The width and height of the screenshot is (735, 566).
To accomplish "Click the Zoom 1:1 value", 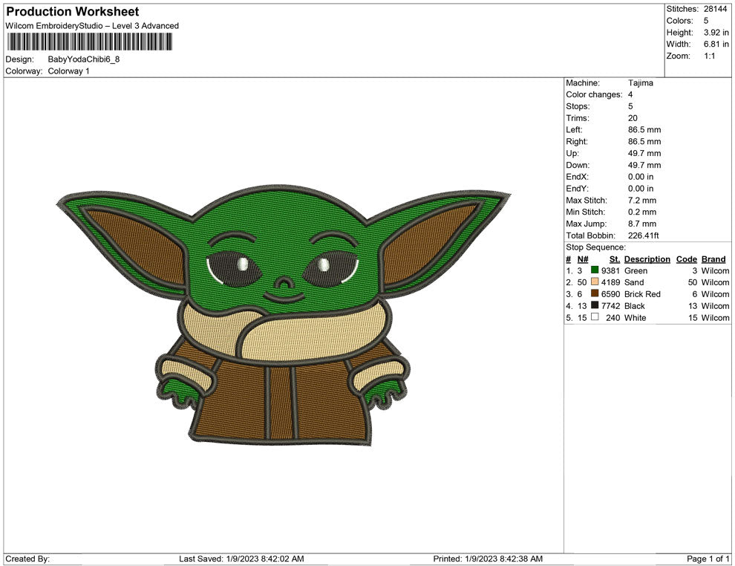I will click(x=709, y=56).
